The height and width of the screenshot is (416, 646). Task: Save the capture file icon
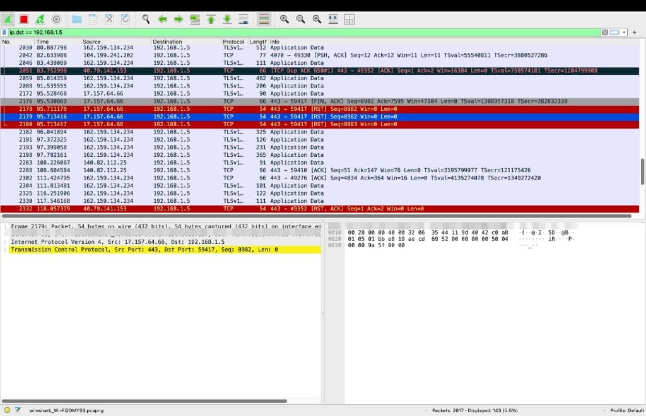tap(93, 19)
